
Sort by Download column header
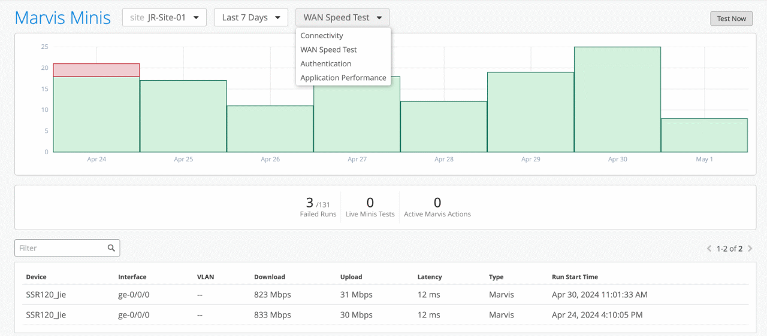pos(270,277)
